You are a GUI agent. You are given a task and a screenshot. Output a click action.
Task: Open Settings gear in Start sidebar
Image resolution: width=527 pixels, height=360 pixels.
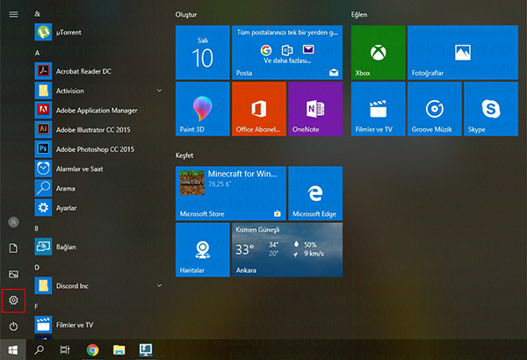(x=13, y=300)
